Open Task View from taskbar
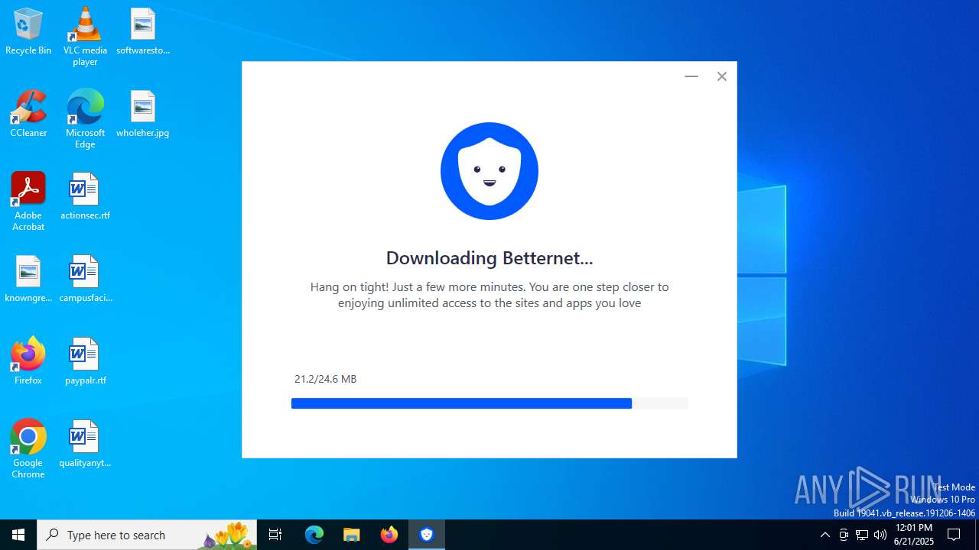This screenshot has width=979, height=550. click(x=275, y=535)
